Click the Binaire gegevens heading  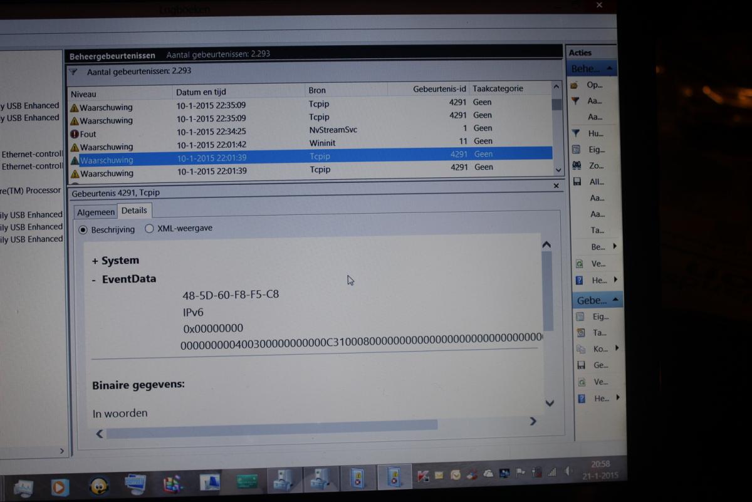coord(138,384)
